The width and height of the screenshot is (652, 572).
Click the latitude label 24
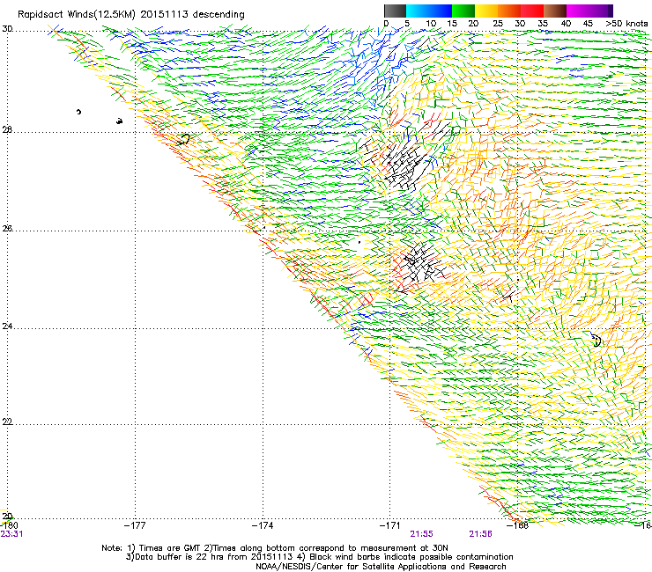pos(7,326)
